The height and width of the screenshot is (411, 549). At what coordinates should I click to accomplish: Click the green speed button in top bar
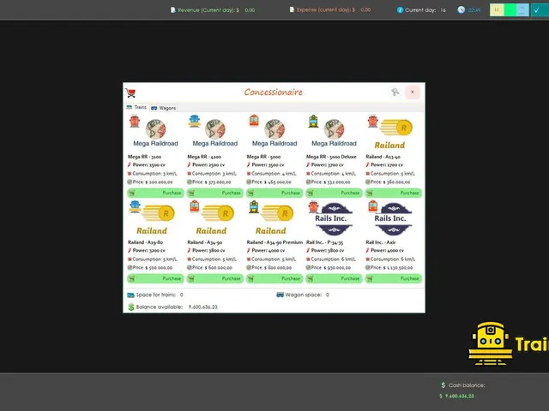[x=510, y=9]
